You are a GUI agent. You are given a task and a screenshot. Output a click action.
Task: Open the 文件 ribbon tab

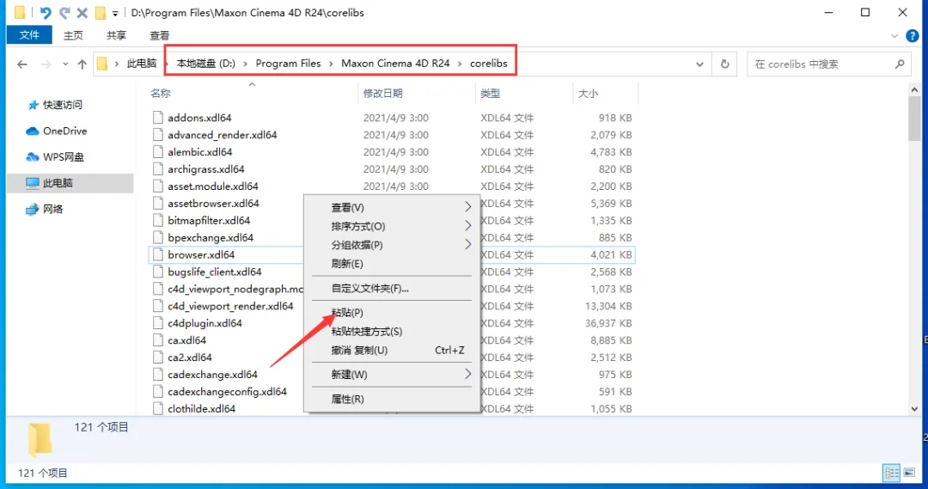click(29, 35)
